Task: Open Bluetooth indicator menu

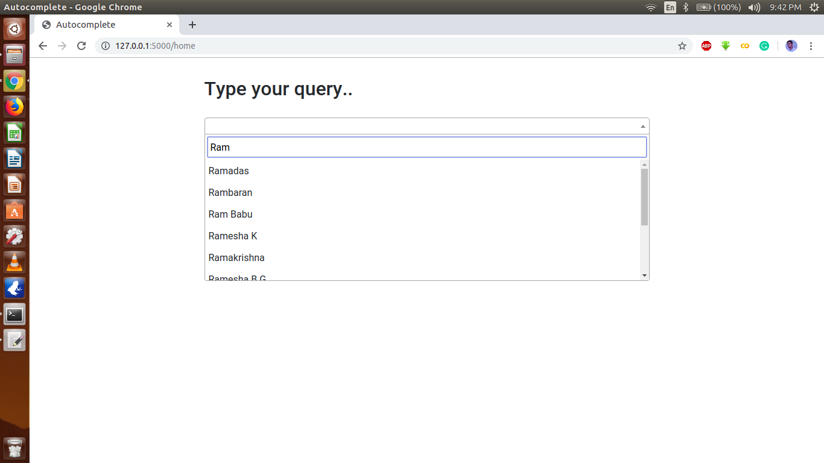Action: coord(686,7)
